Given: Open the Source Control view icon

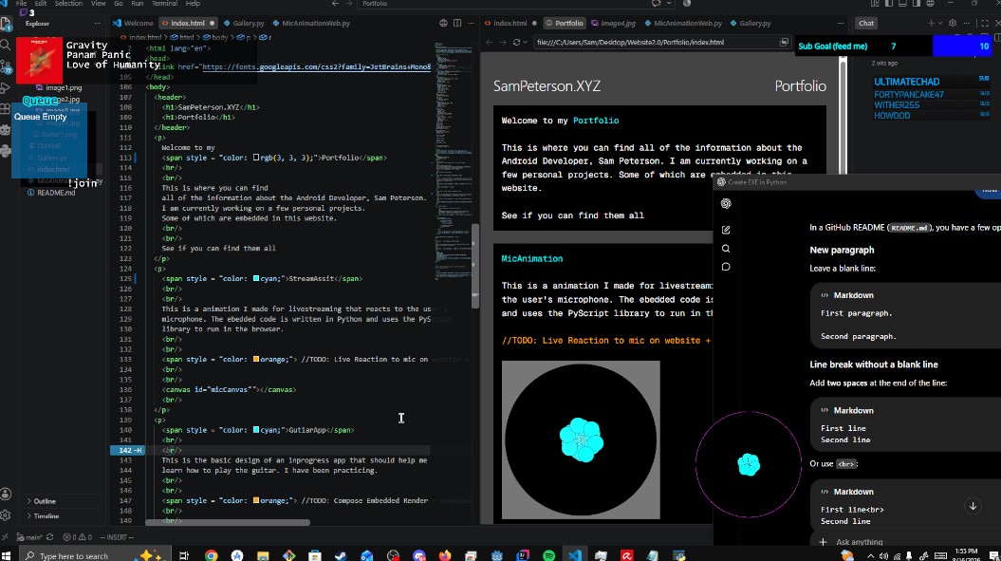Looking at the screenshot, I should [6, 66].
